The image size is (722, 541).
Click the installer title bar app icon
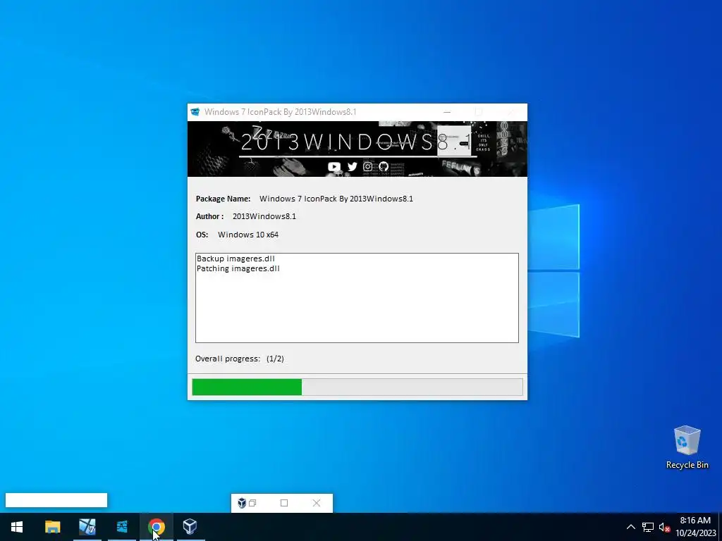[195, 112]
